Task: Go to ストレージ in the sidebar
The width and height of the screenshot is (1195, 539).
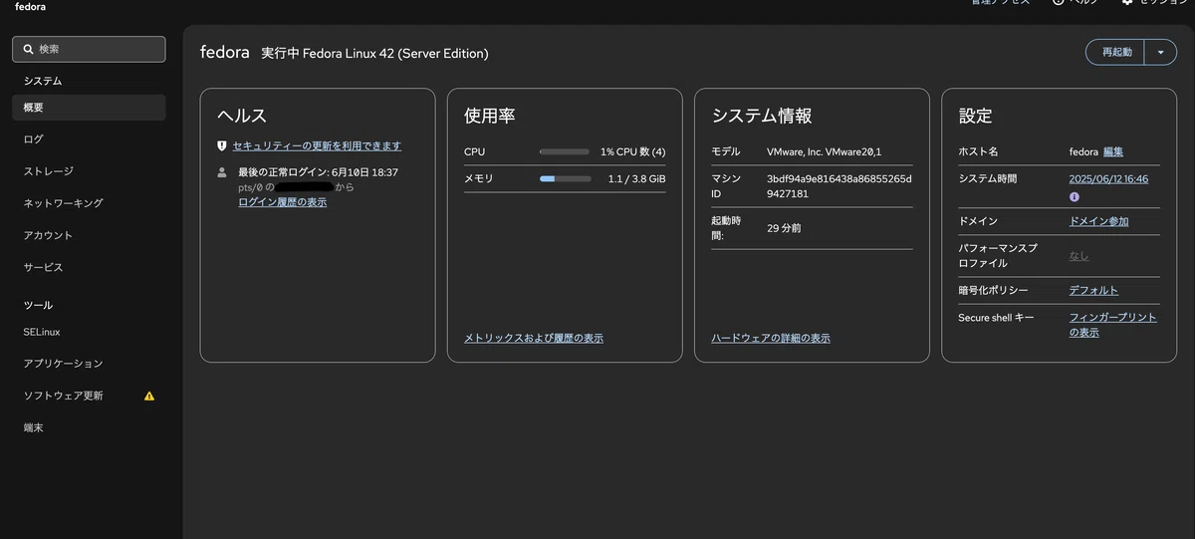Action: click(89, 171)
